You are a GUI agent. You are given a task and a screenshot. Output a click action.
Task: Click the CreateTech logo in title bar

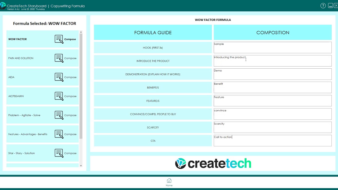coord(3,6)
